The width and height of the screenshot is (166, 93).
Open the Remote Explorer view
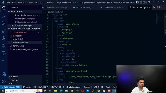click(4, 53)
